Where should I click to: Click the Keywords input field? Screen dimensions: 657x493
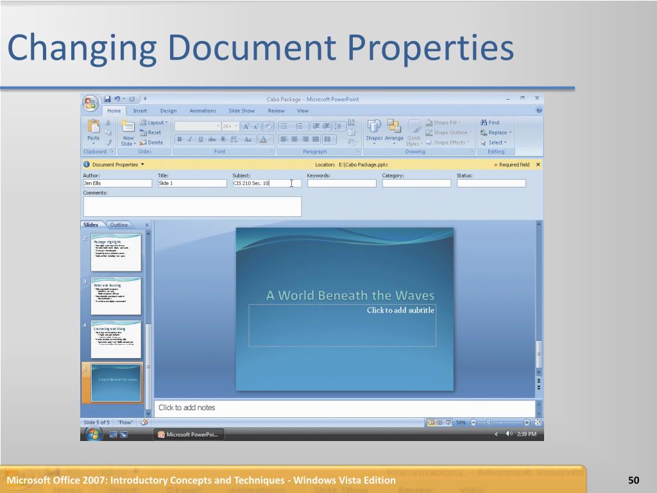point(341,183)
